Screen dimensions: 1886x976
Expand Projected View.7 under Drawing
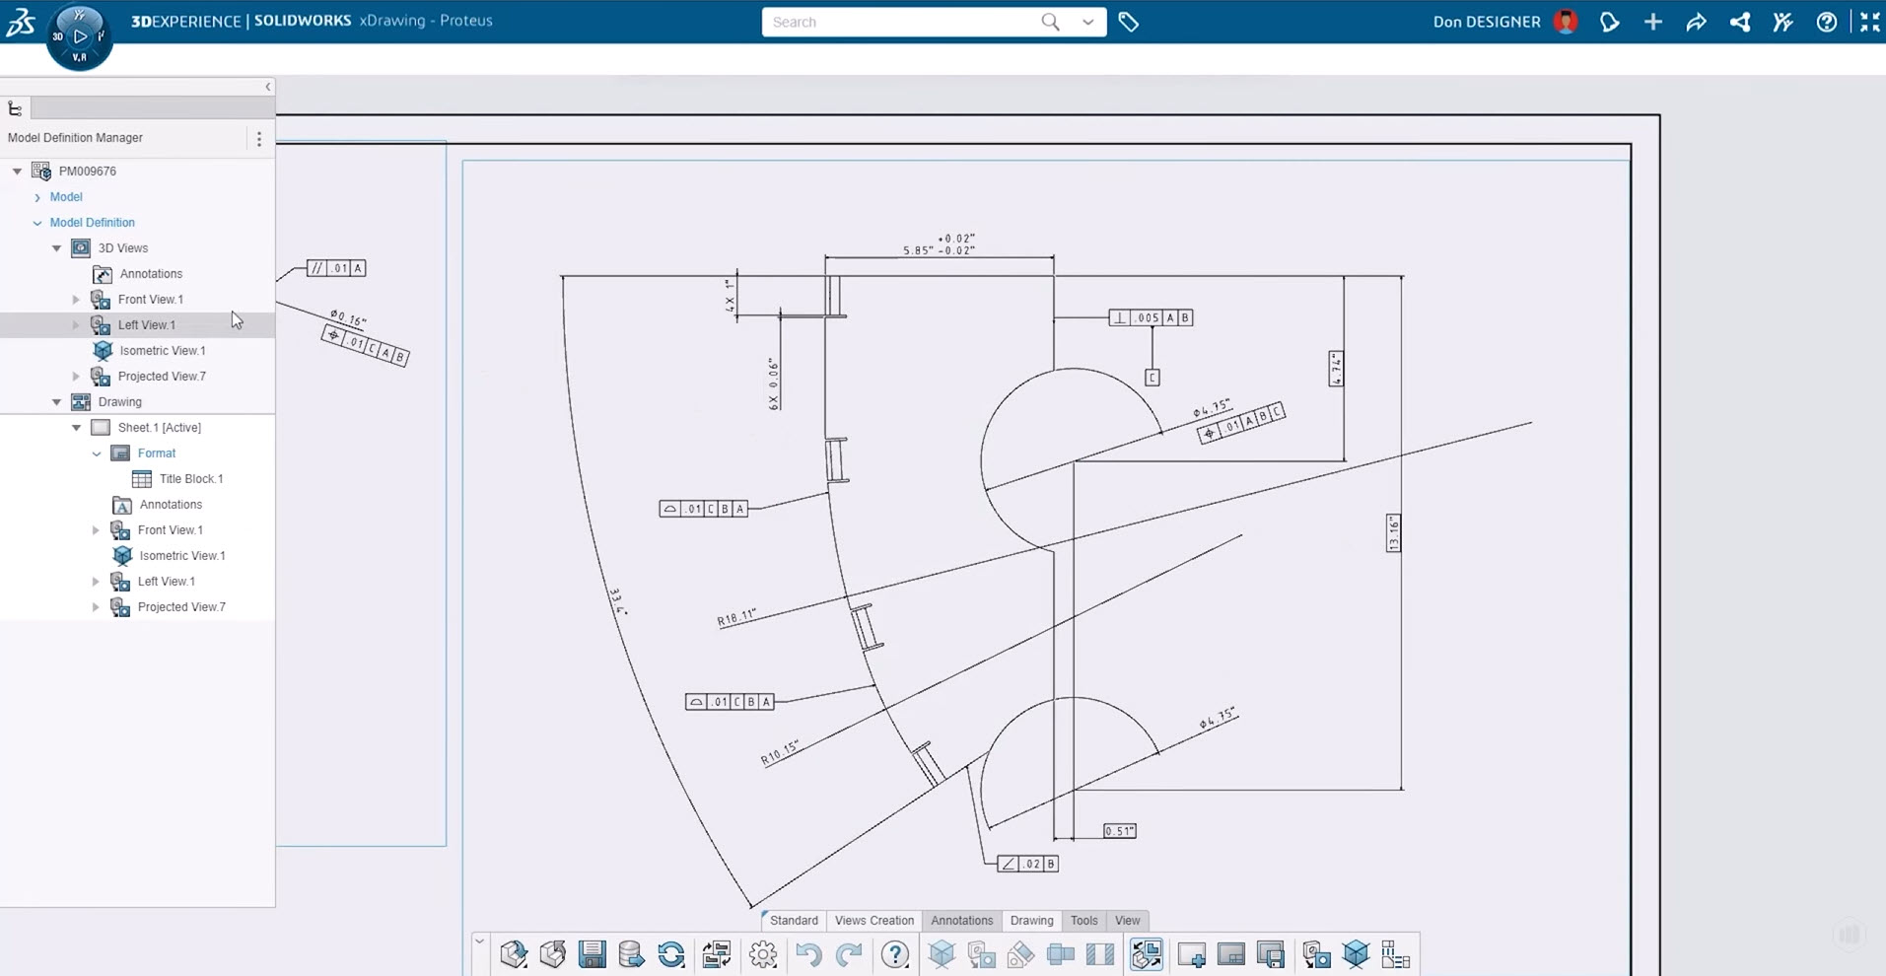(x=96, y=607)
